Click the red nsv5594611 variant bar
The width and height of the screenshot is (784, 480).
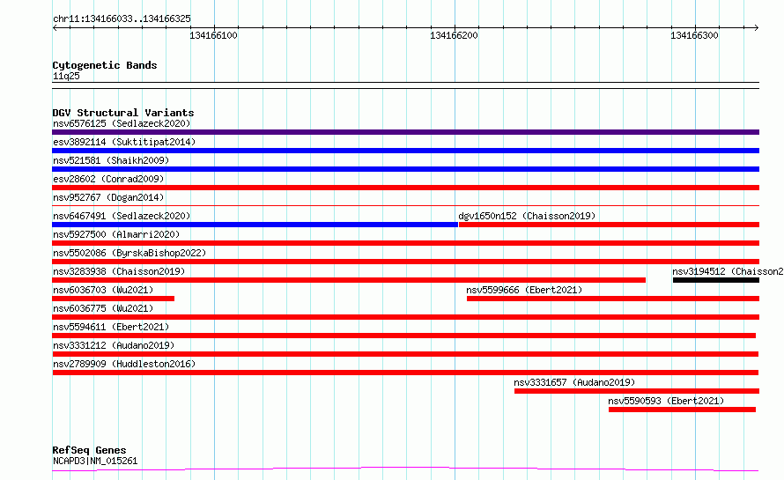pyautogui.click(x=404, y=336)
